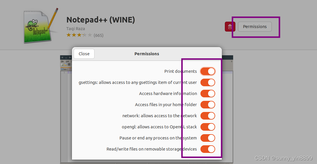Open the Permissions button in header
The image size is (317, 164).
tap(255, 27)
